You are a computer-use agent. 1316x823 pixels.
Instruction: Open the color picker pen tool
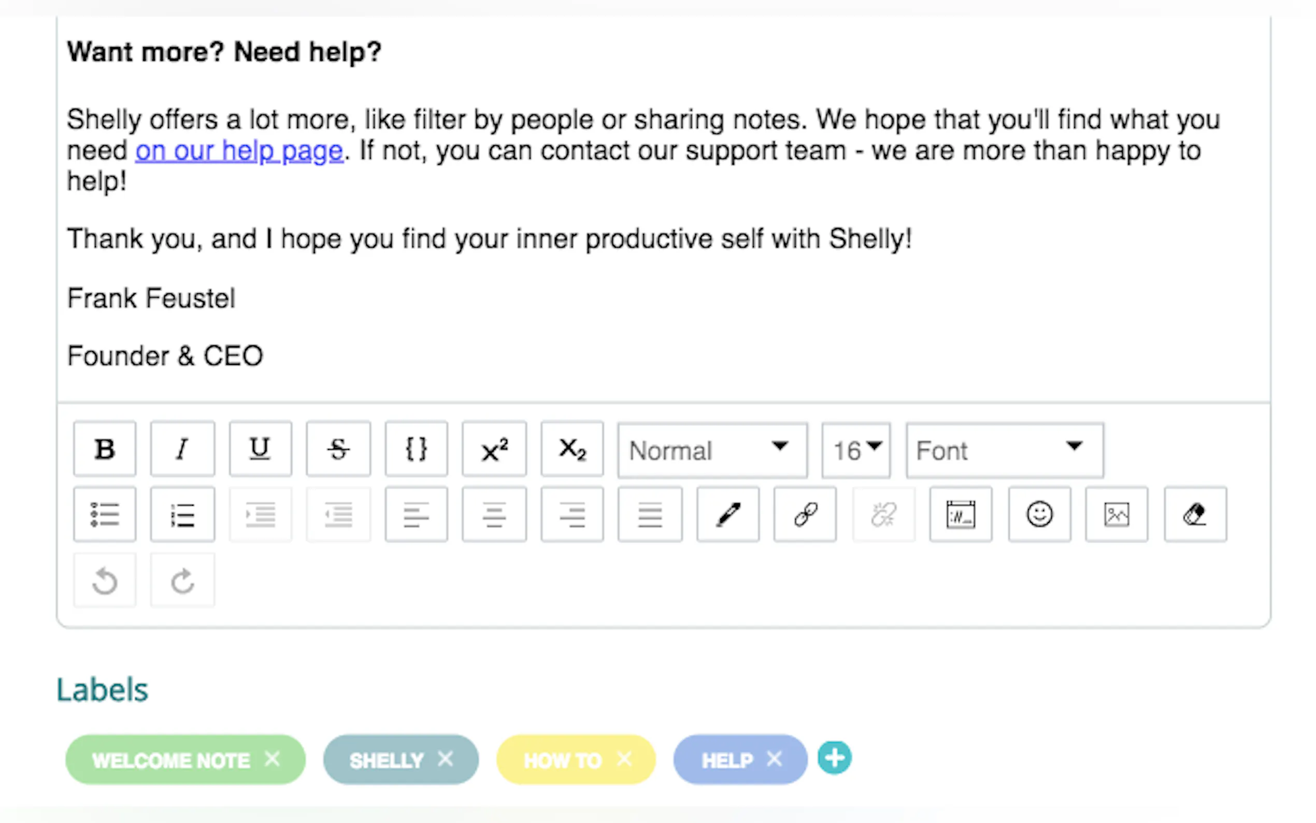click(728, 514)
